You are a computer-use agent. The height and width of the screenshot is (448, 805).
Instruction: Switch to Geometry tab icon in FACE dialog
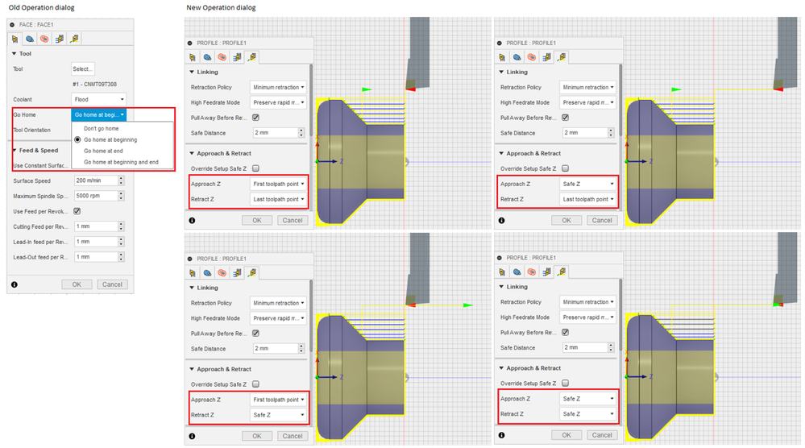(30, 39)
